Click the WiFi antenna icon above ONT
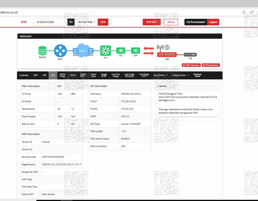Viewport: 258px width, 201px height. pyautogui.click(x=160, y=47)
